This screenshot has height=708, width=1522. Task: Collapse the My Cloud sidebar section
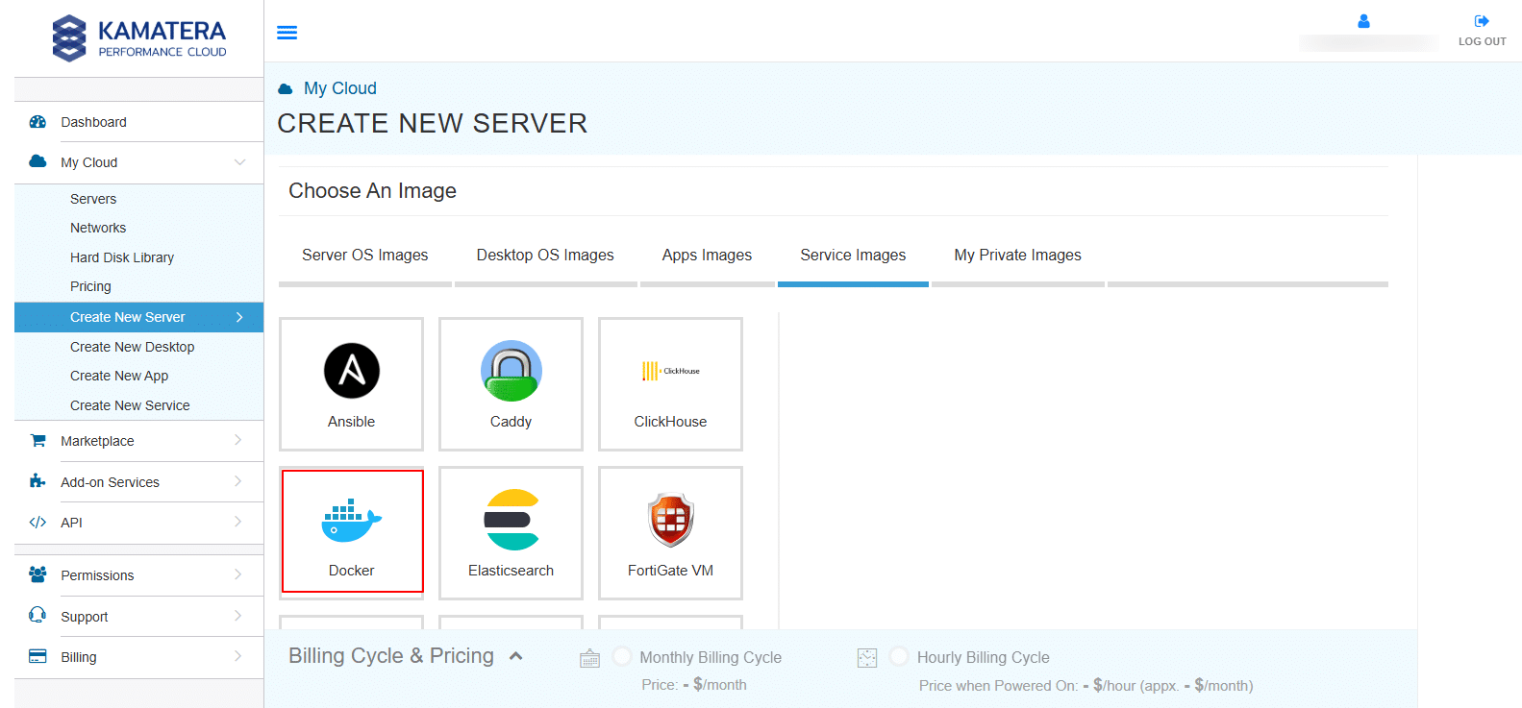tap(239, 162)
